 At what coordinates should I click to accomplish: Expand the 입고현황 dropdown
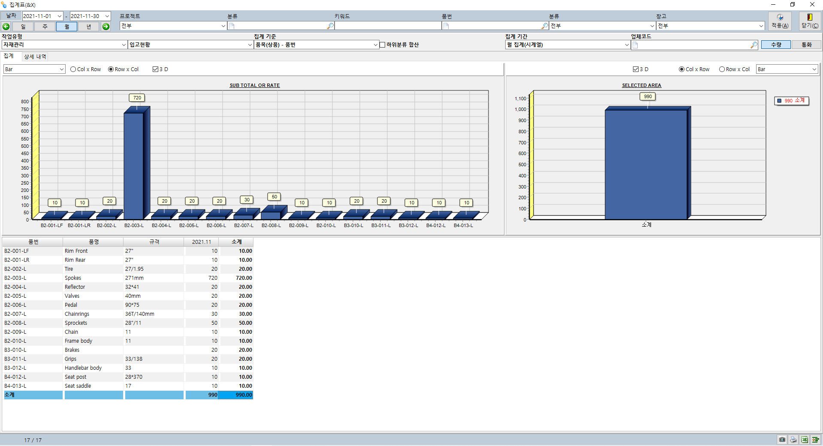(x=250, y=45)
